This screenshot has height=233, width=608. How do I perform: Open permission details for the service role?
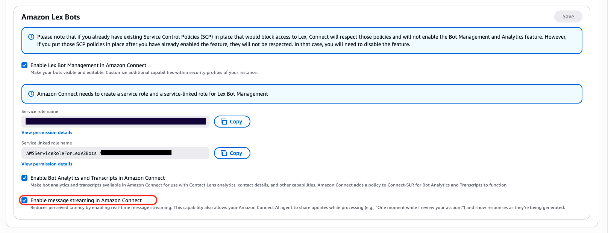47,132
